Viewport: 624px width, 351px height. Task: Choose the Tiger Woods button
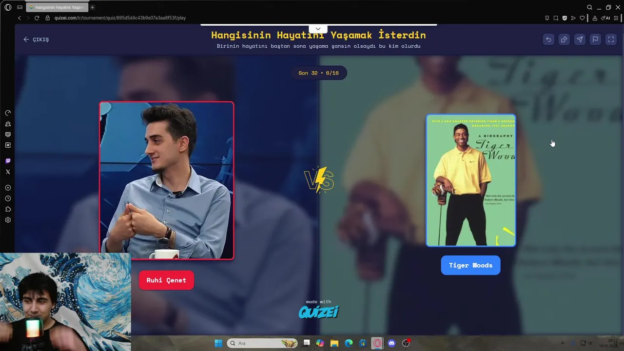(x=470, y=265)
